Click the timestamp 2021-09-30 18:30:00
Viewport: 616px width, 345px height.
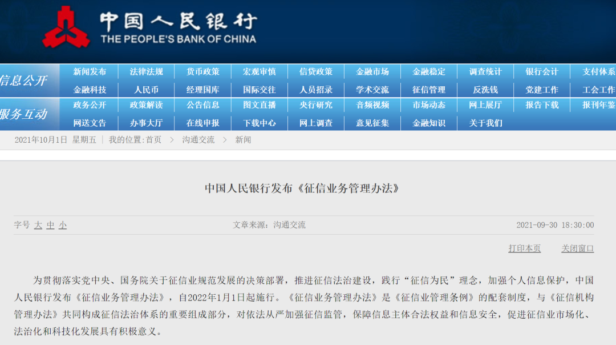tap(555, 225)
